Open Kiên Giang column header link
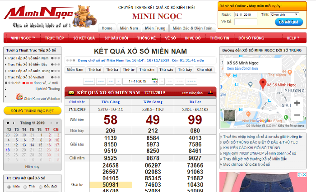 point(153,102)
